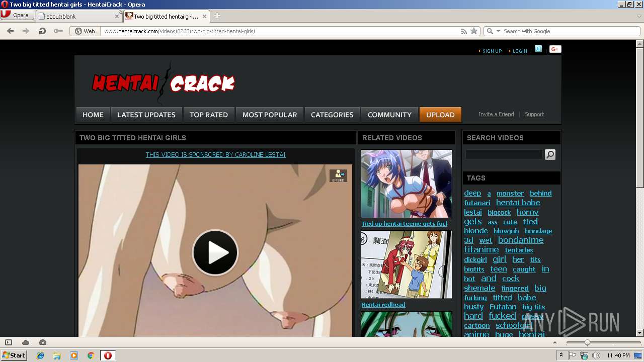This screenshot has width=644, height=362.
Task: Click the LOGIN link
Action: pyautogui.click(x=520, y=51)
